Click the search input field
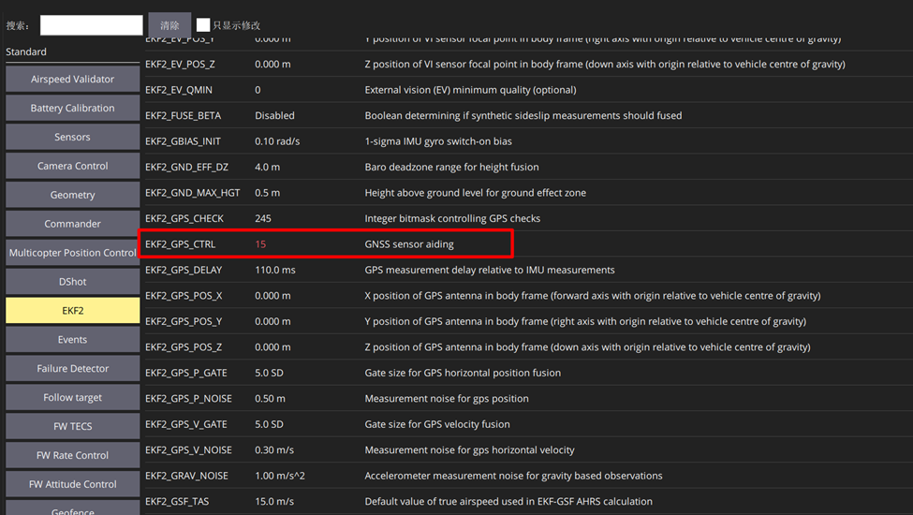The width and height of the screenshot is (913, 515). click(x=91, y=25)
